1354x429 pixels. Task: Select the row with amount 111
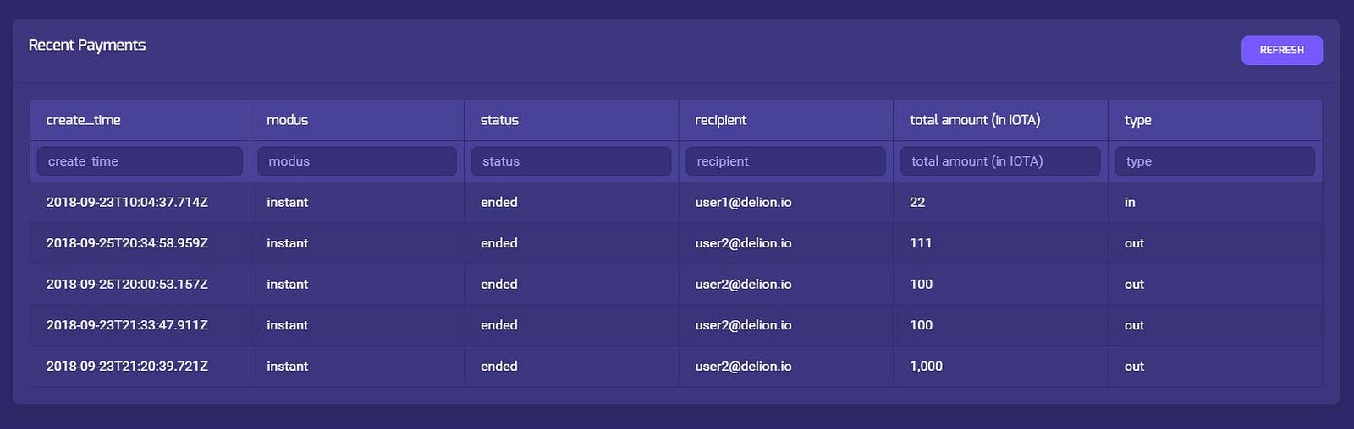point(921,243)
